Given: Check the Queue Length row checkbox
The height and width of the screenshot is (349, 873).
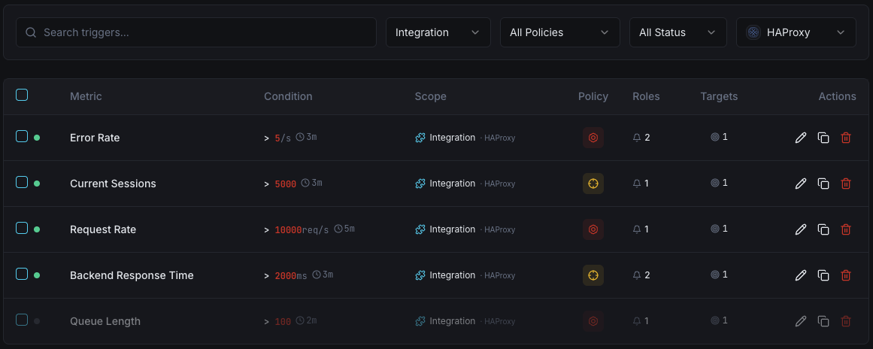Looking at the screenshot, I should [22, 320].
